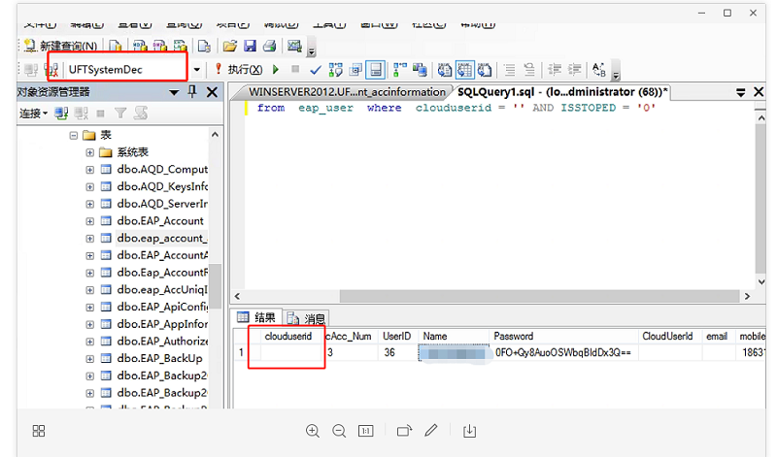
Task: Click the pencil edit icon in viewer
Action: pyautogui.click(x=431, y=431)
